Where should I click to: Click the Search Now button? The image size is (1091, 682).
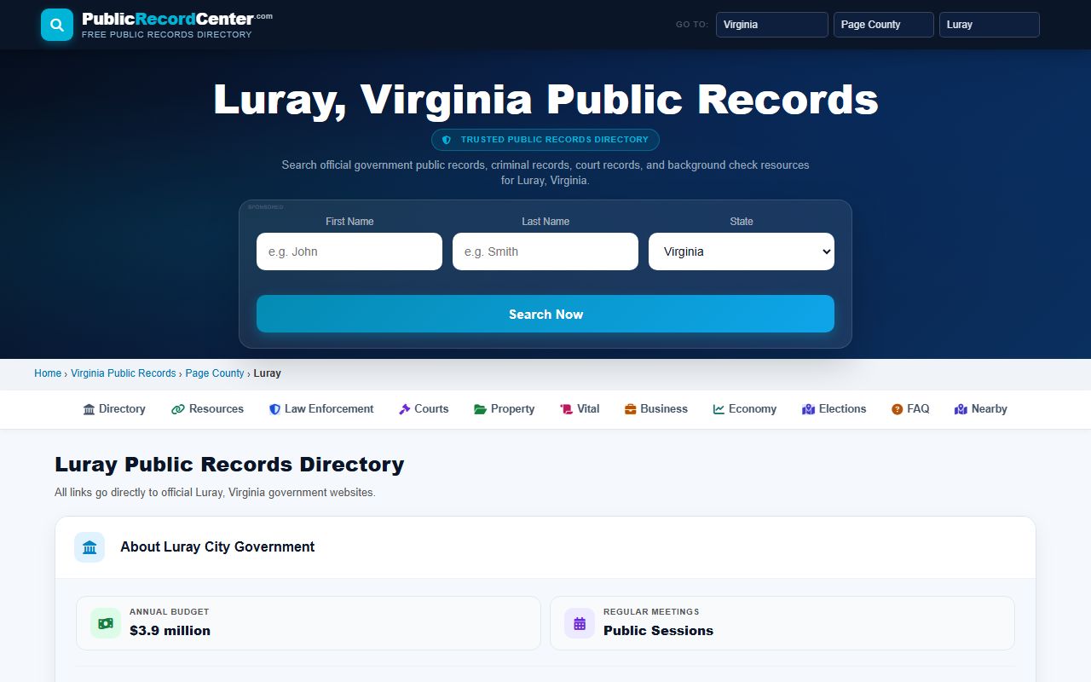(545, 314)
